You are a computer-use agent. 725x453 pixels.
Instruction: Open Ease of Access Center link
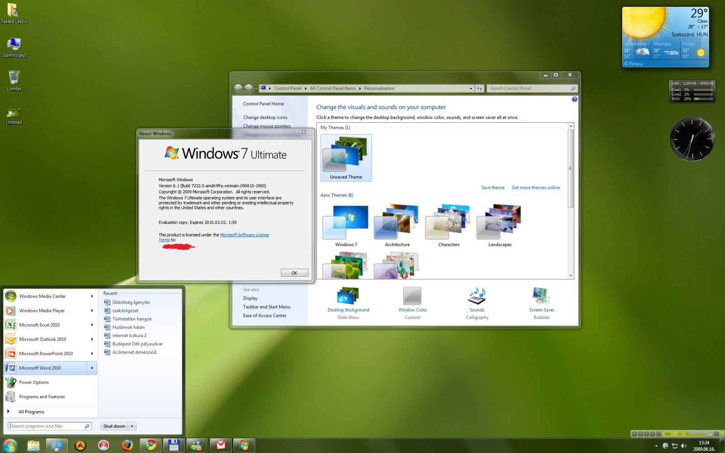coord(265,316)
